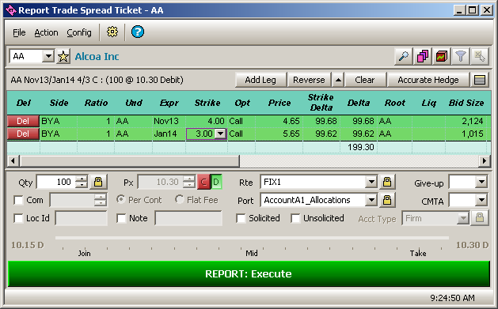Expand the Rte FIX1 dropdown

point(371,182)
